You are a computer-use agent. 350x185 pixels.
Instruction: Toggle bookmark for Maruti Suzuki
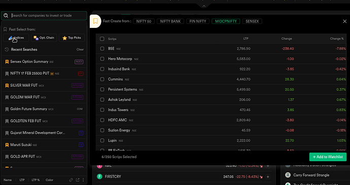pyautogui.click(x=7, y=145)
